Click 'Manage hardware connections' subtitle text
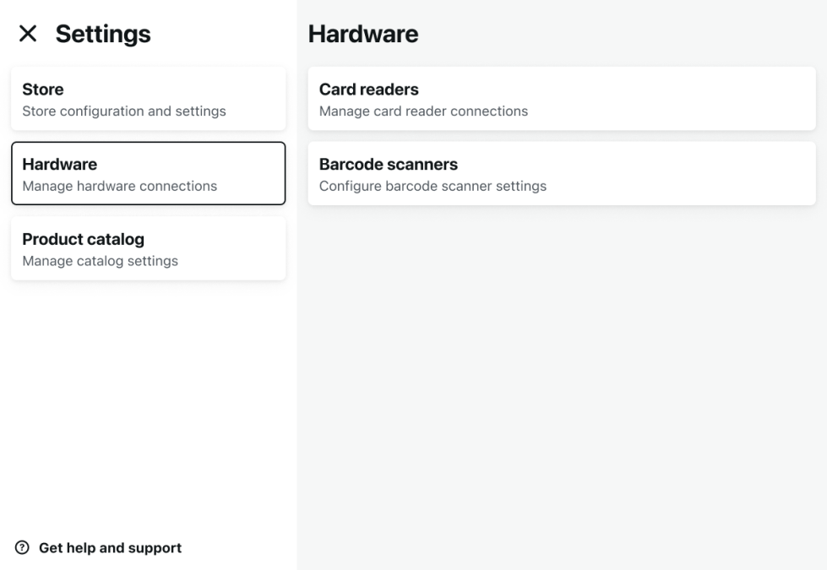 [119, 186]
